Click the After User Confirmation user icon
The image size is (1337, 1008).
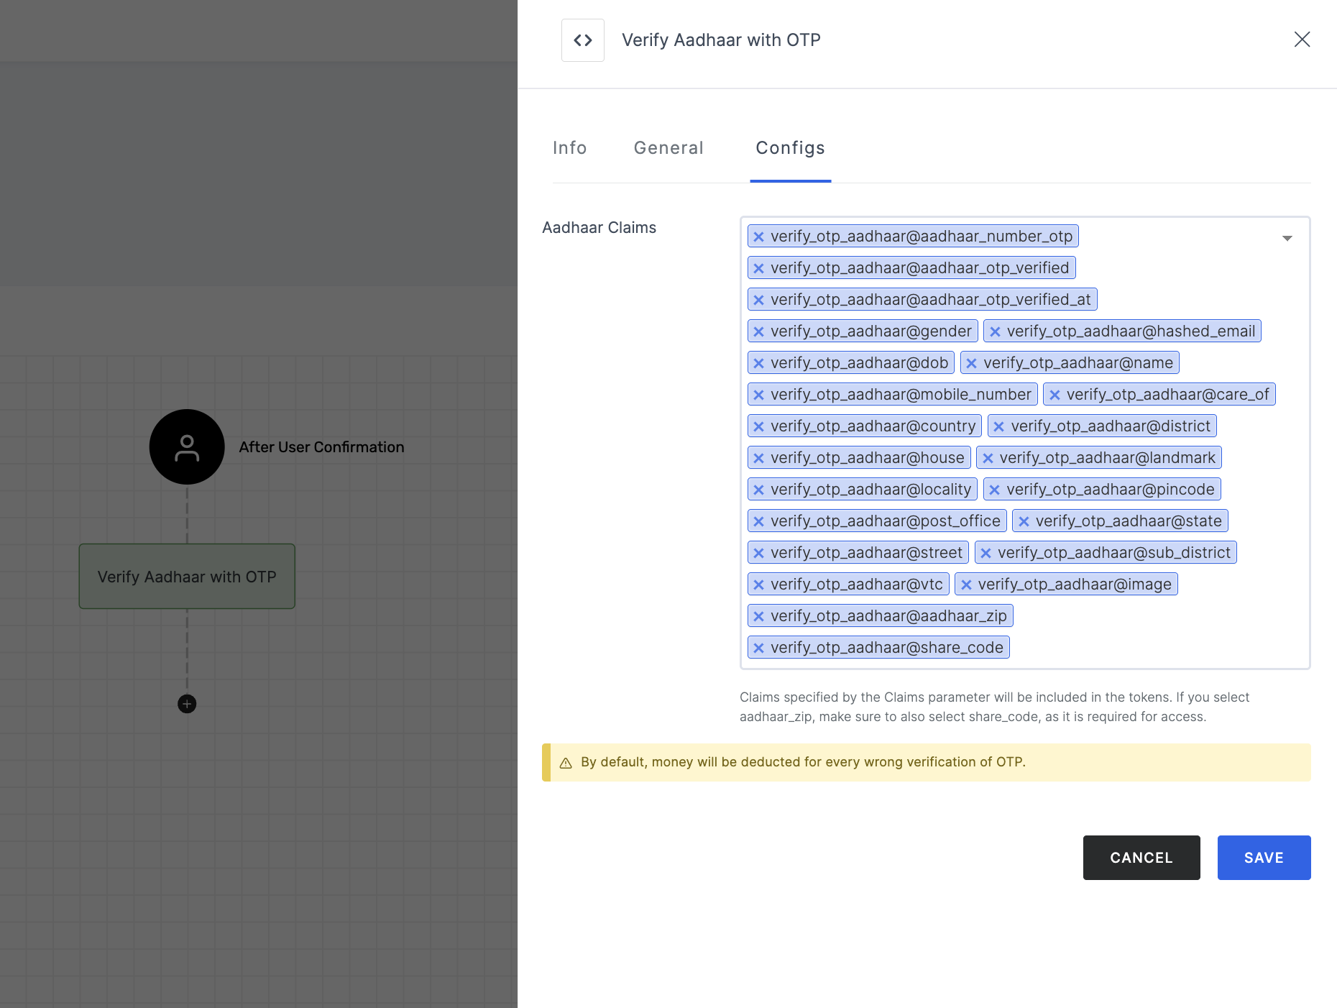[x=187, y=447]
